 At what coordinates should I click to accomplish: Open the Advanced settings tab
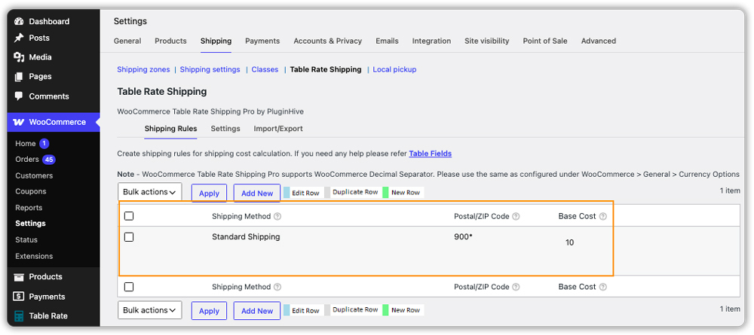(599, 41)
